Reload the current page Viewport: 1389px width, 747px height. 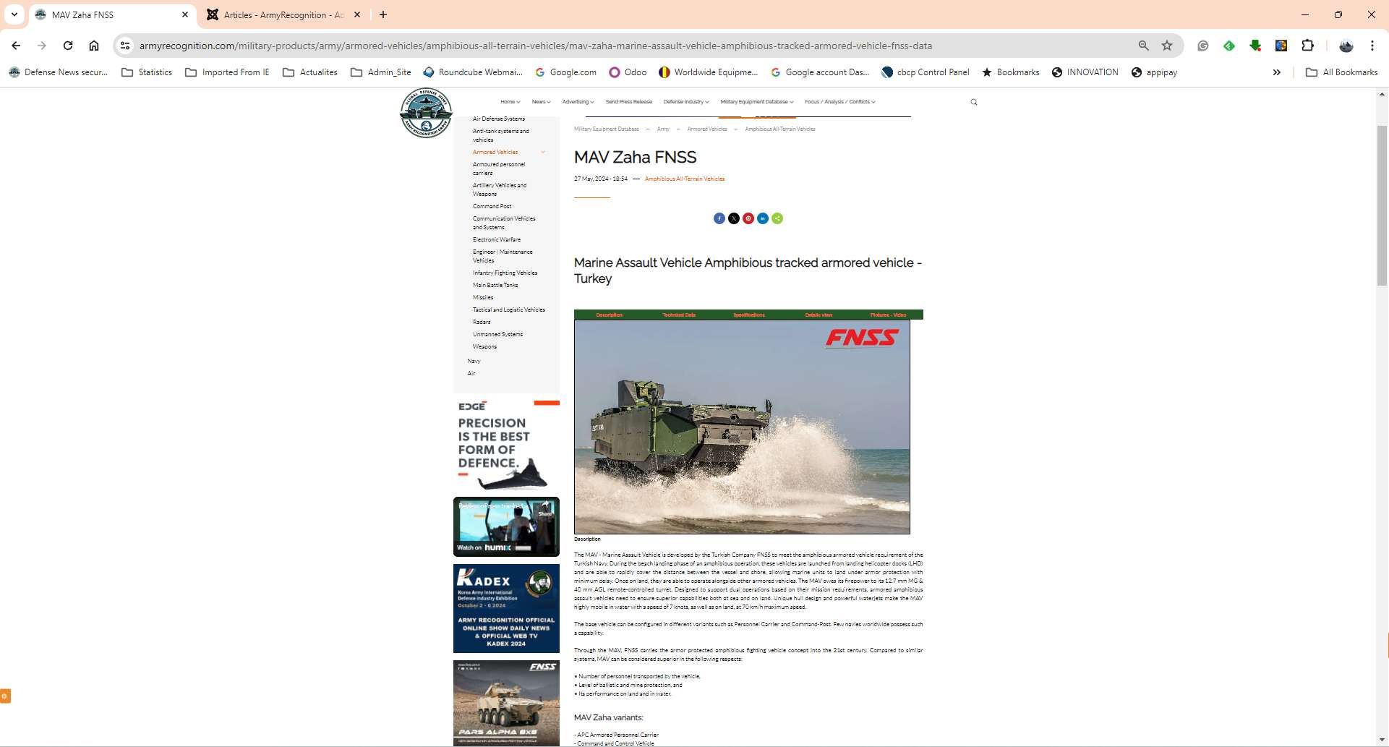(x=68, y=46)
